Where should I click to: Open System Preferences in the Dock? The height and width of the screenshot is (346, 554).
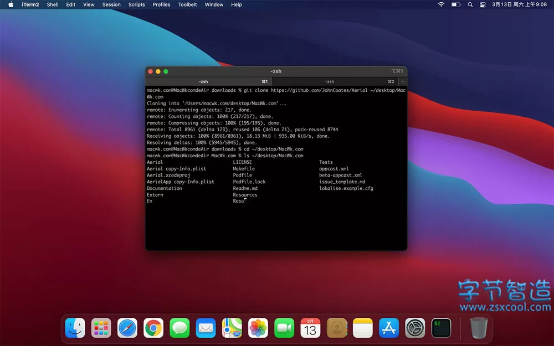[x=415, y=328]
